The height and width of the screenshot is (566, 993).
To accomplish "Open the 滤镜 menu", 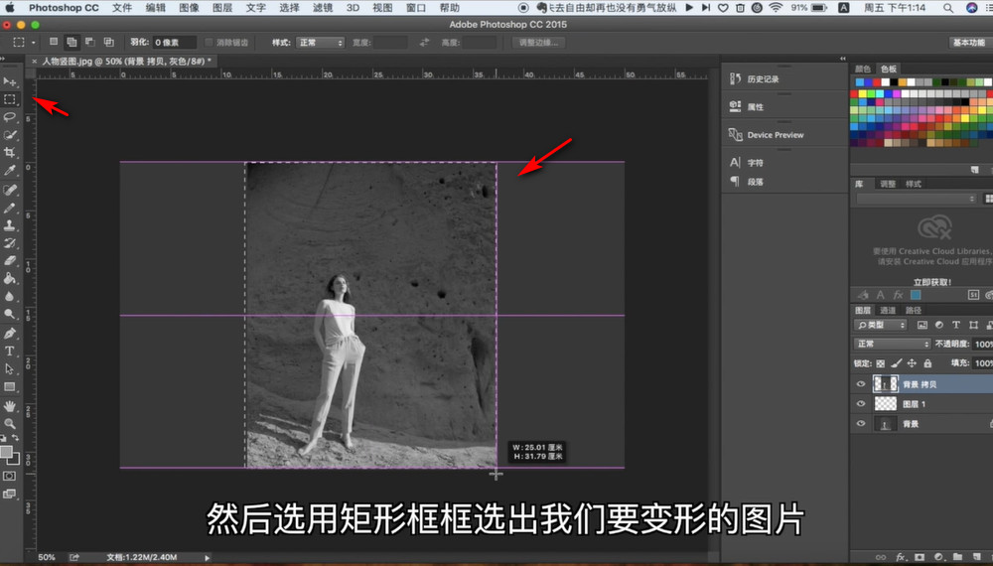I will tap(323, 8).
